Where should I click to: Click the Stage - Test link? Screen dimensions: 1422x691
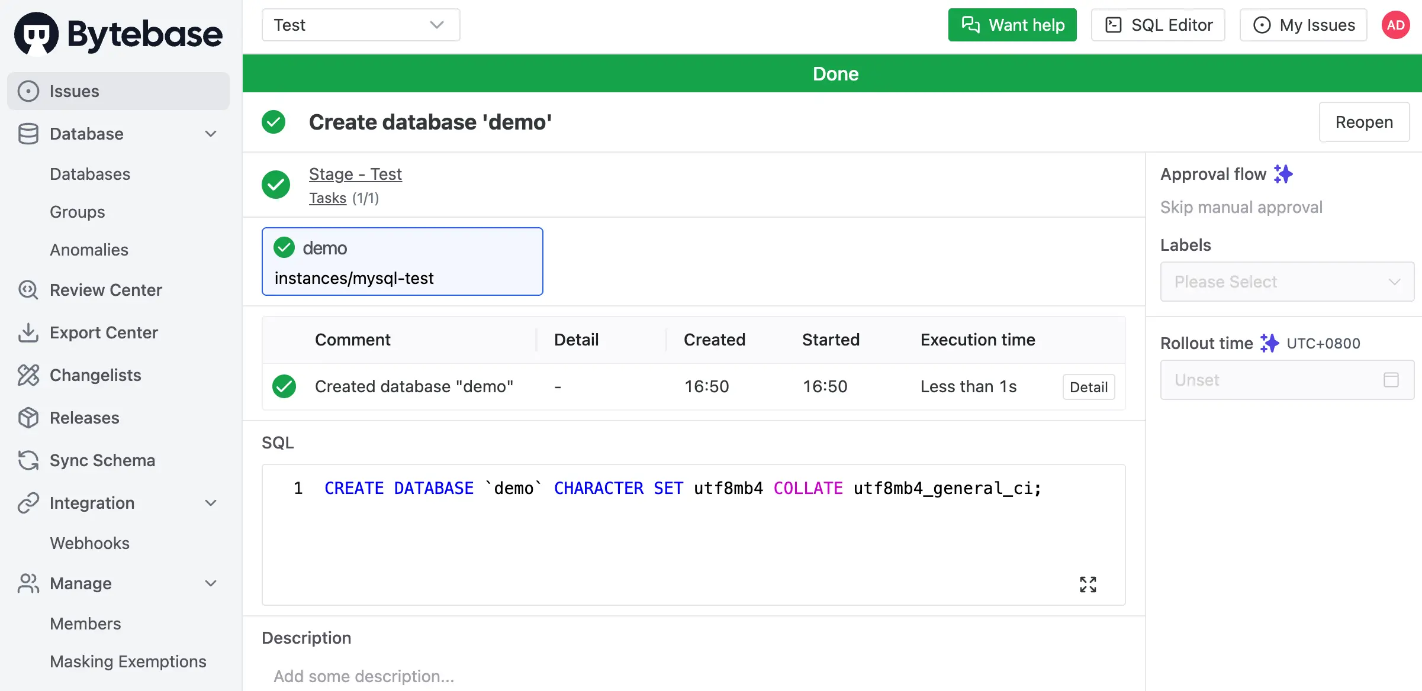tap(355, 174)
